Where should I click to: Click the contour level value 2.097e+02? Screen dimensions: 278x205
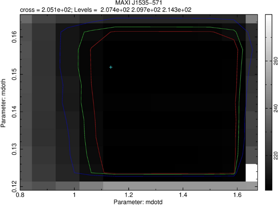click(146, 10)
